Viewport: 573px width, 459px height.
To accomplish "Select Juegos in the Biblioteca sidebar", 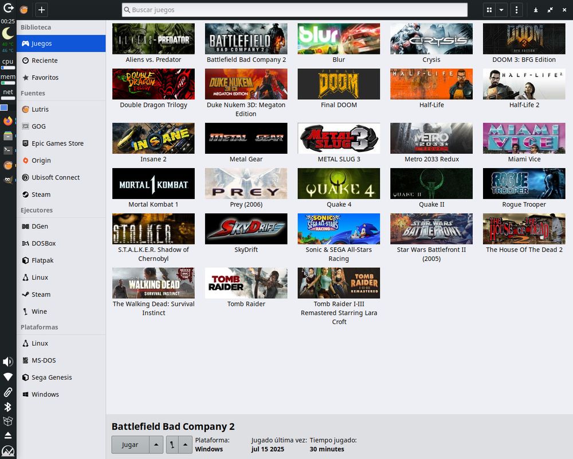I will (x=61, y=44).
